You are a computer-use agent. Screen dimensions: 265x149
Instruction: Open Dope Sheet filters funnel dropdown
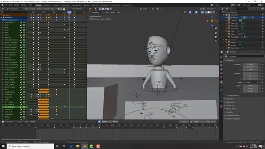point(68,9)
